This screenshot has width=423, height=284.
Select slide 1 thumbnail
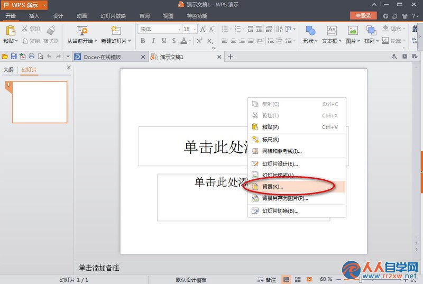tap(40, 102)
